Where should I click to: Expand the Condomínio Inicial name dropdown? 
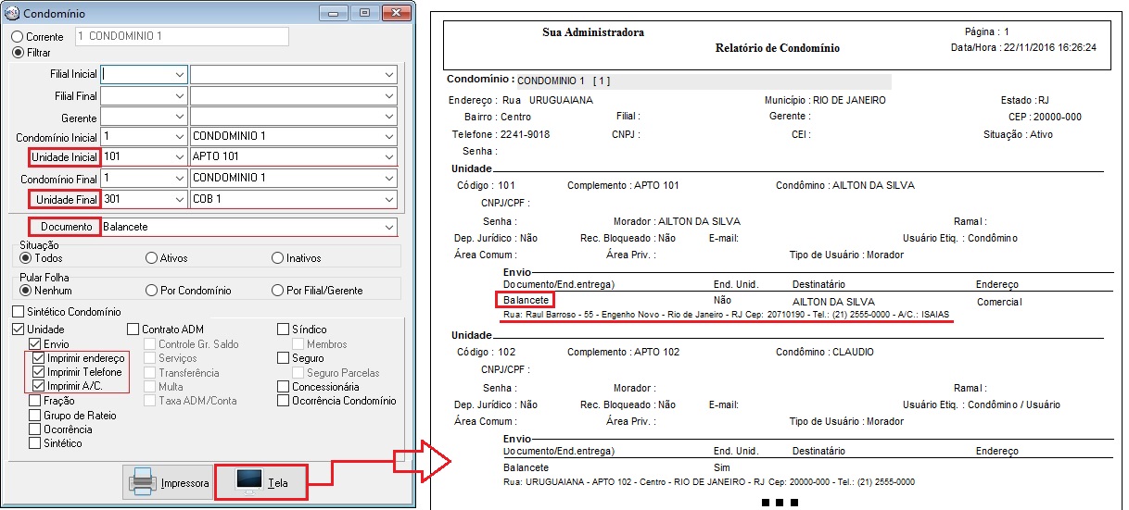388,136
